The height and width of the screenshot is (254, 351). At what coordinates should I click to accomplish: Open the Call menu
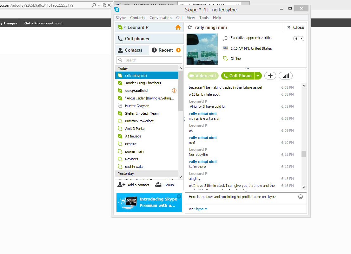[179, 18]
